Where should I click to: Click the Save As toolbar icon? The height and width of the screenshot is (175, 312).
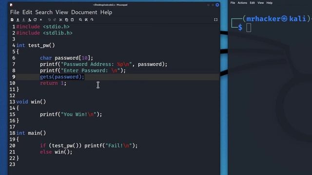[29, 20]
